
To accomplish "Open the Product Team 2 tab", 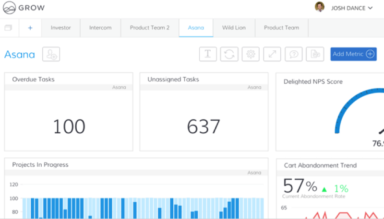I will coord(150,28).
